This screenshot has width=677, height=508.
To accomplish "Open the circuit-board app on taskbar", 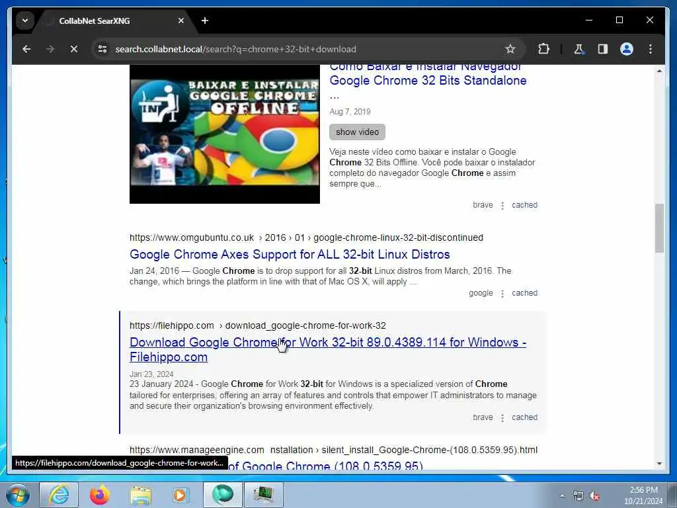I will coord(264,495).
